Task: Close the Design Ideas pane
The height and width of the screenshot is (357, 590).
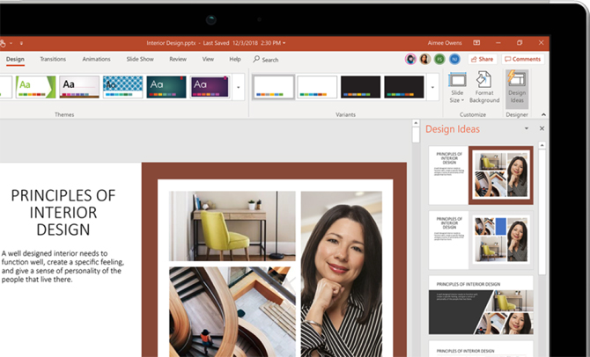Action: [542, 128]
